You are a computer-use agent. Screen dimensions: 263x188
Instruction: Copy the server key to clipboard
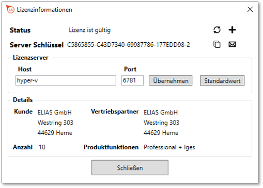(217, 44)
